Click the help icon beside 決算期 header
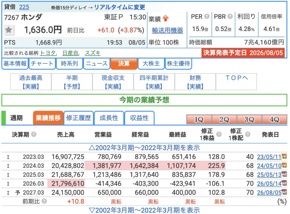 click(x=34, y=134)
